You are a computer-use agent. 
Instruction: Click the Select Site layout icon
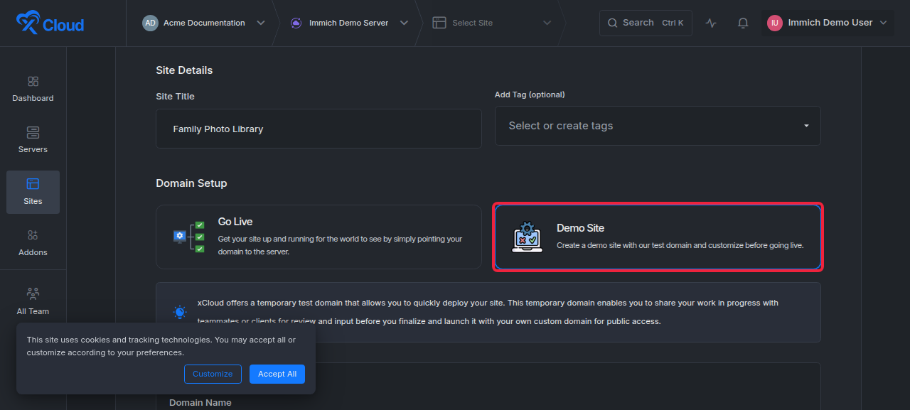(x=439, y=23)
